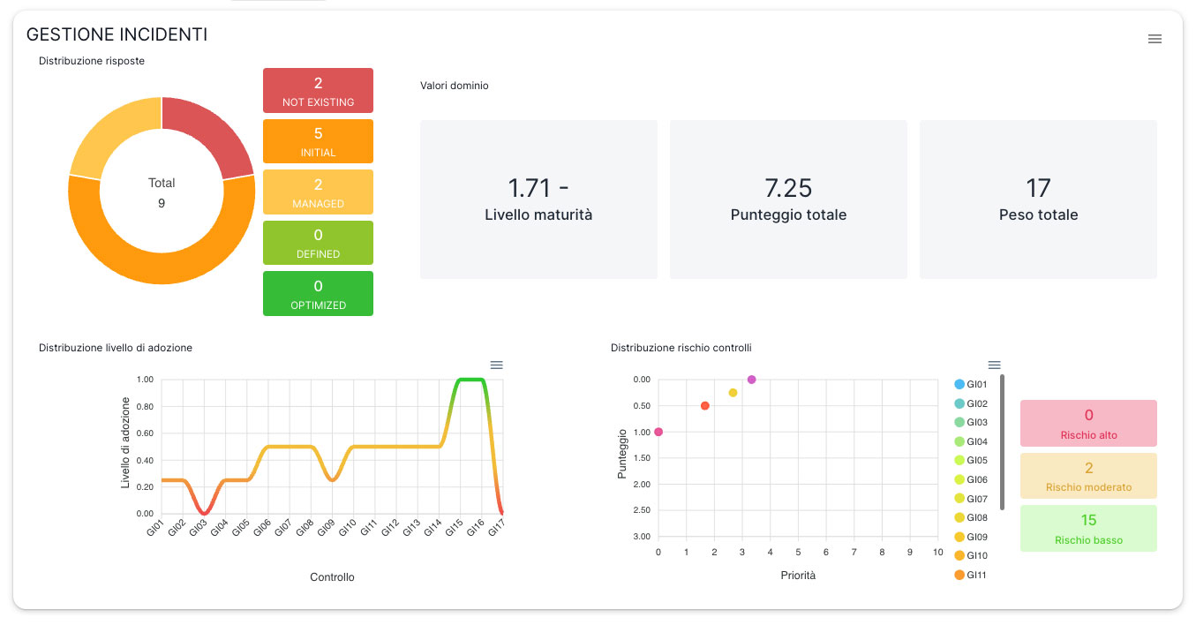1196x625 pixels.
Task: Toggle GI06 legend entry
Action: (x=971, y=479)
